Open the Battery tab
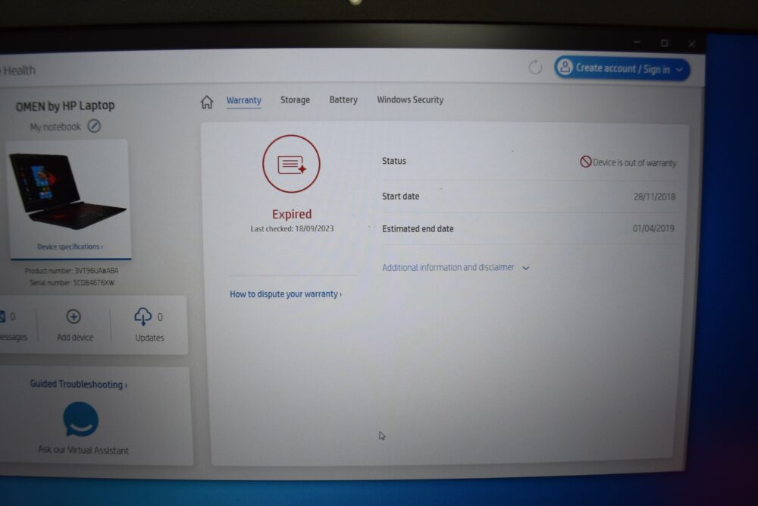Image resolution: width=758 pixels, height=506 pixels. tap(343, 99)
